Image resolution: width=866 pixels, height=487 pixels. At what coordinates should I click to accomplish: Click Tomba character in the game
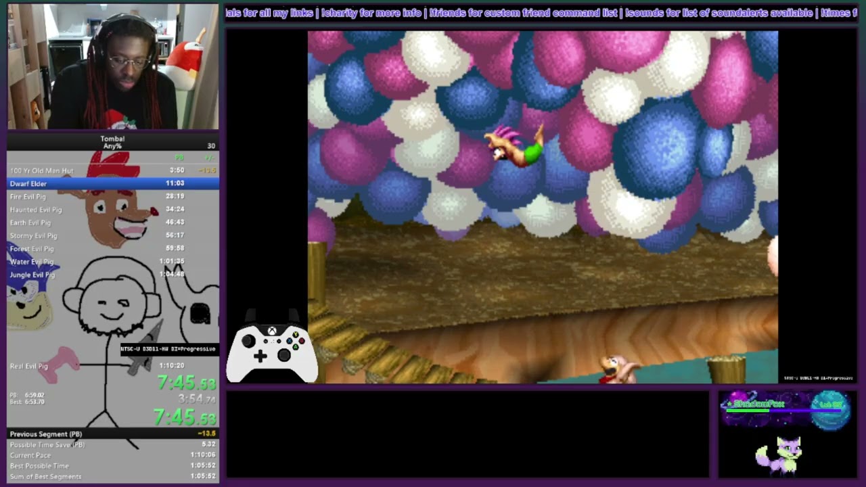516,146
